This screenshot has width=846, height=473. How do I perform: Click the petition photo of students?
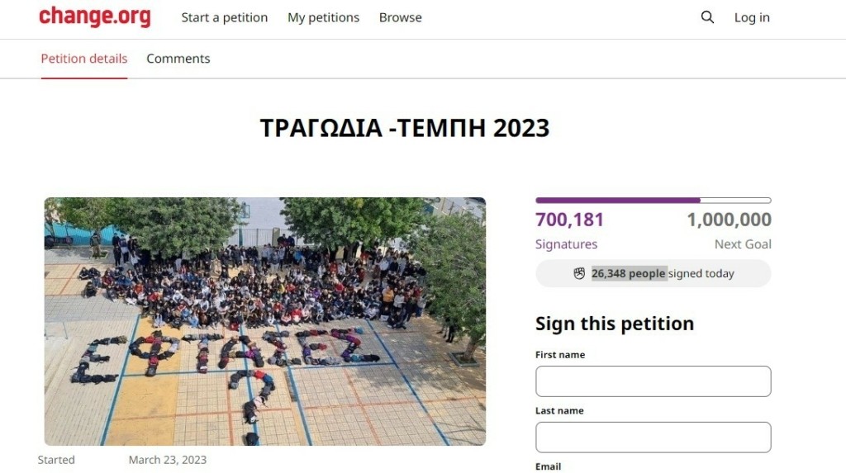point(265,321)
